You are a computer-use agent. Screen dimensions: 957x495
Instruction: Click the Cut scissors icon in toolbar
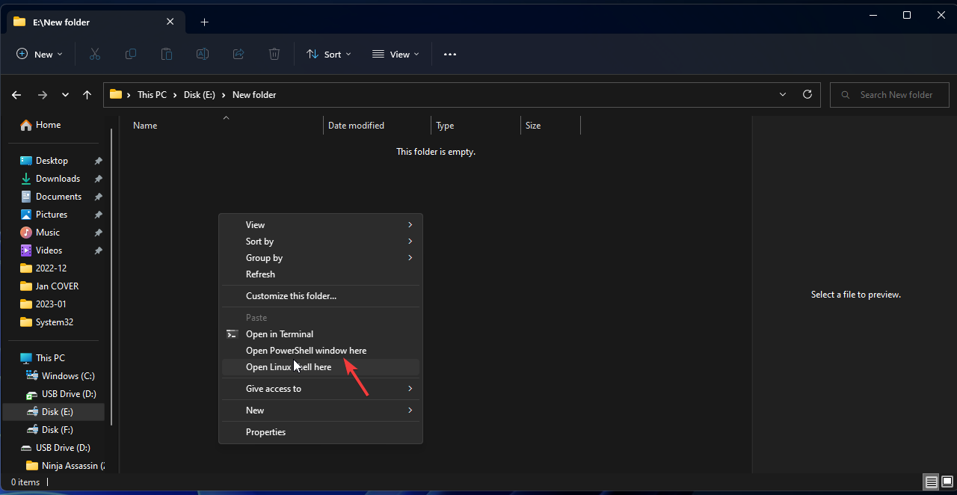[94, 54]
